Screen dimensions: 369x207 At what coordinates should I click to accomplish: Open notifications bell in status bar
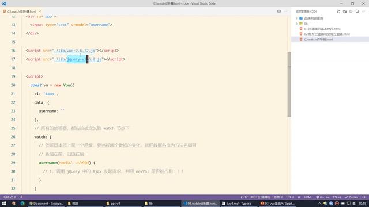(x=364, y=197)
